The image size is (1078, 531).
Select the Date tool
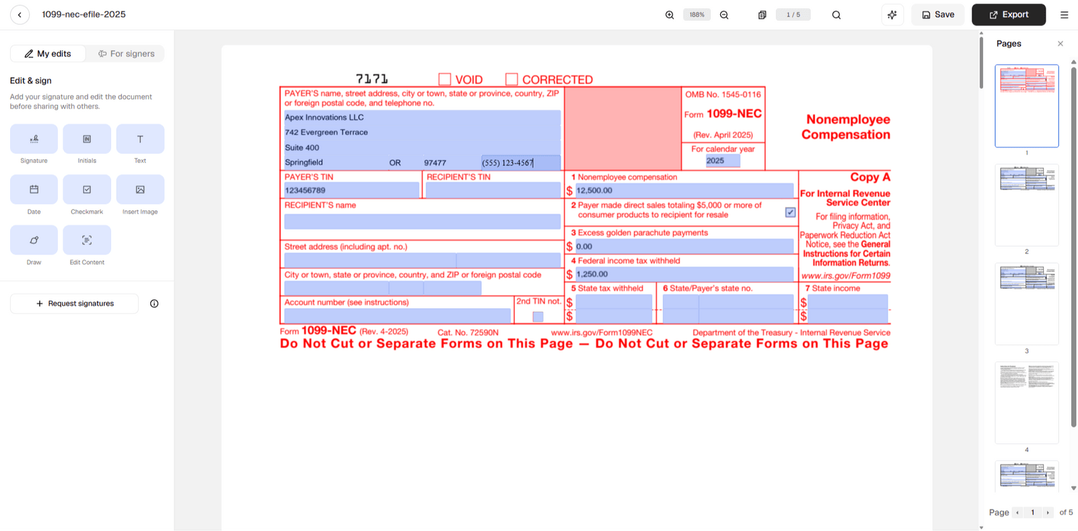coord(34,189)
